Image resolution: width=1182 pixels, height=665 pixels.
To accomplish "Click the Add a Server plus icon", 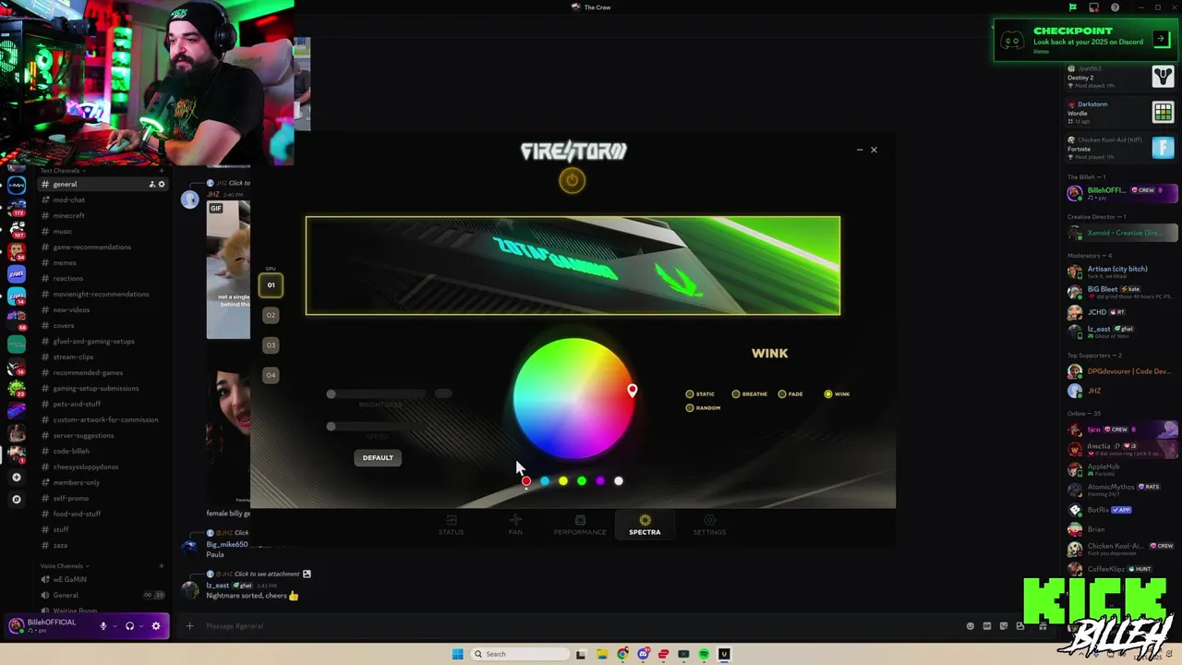I will (16, 478).
